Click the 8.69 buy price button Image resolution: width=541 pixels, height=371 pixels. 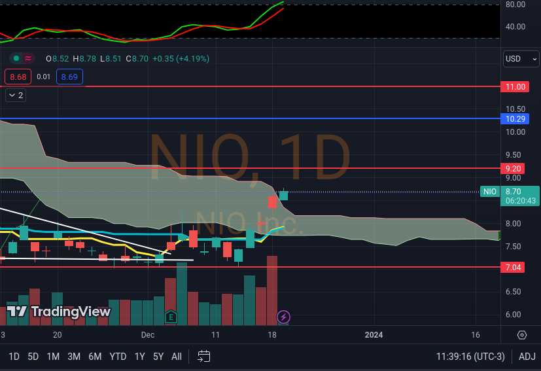69,77
